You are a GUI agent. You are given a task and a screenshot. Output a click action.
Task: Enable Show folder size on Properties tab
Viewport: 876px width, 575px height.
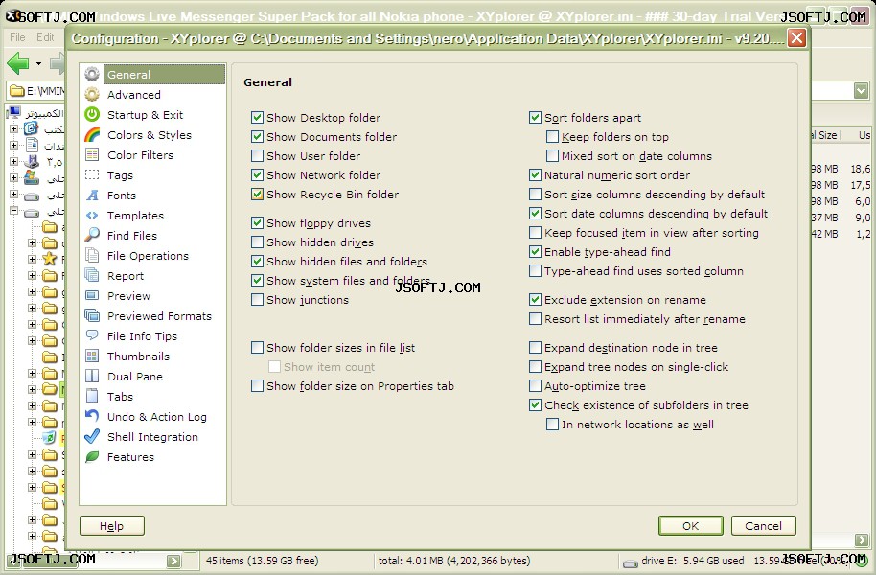[257, 385]
